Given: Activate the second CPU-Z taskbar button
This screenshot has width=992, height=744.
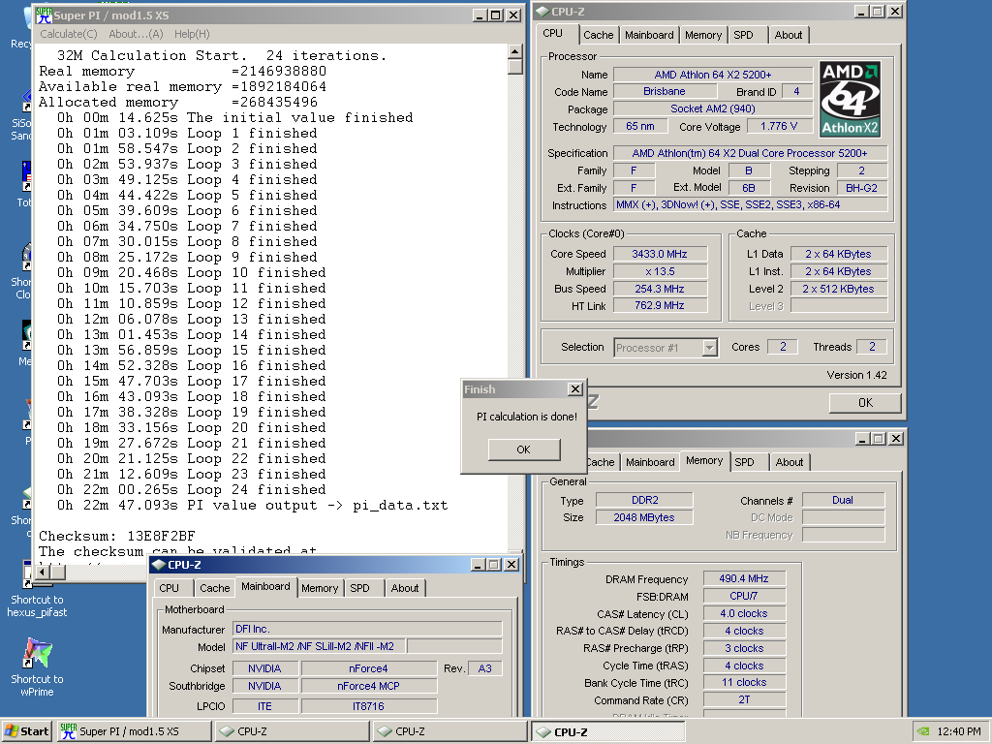Looking at the screenshot, I should pyautogui.click(x=450, y=731).
